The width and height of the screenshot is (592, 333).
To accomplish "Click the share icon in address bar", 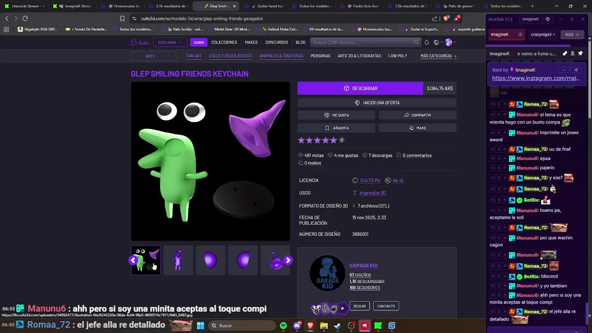I will (435, 18).
